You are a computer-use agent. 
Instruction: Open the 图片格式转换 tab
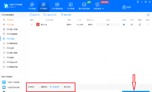point(84,6)
